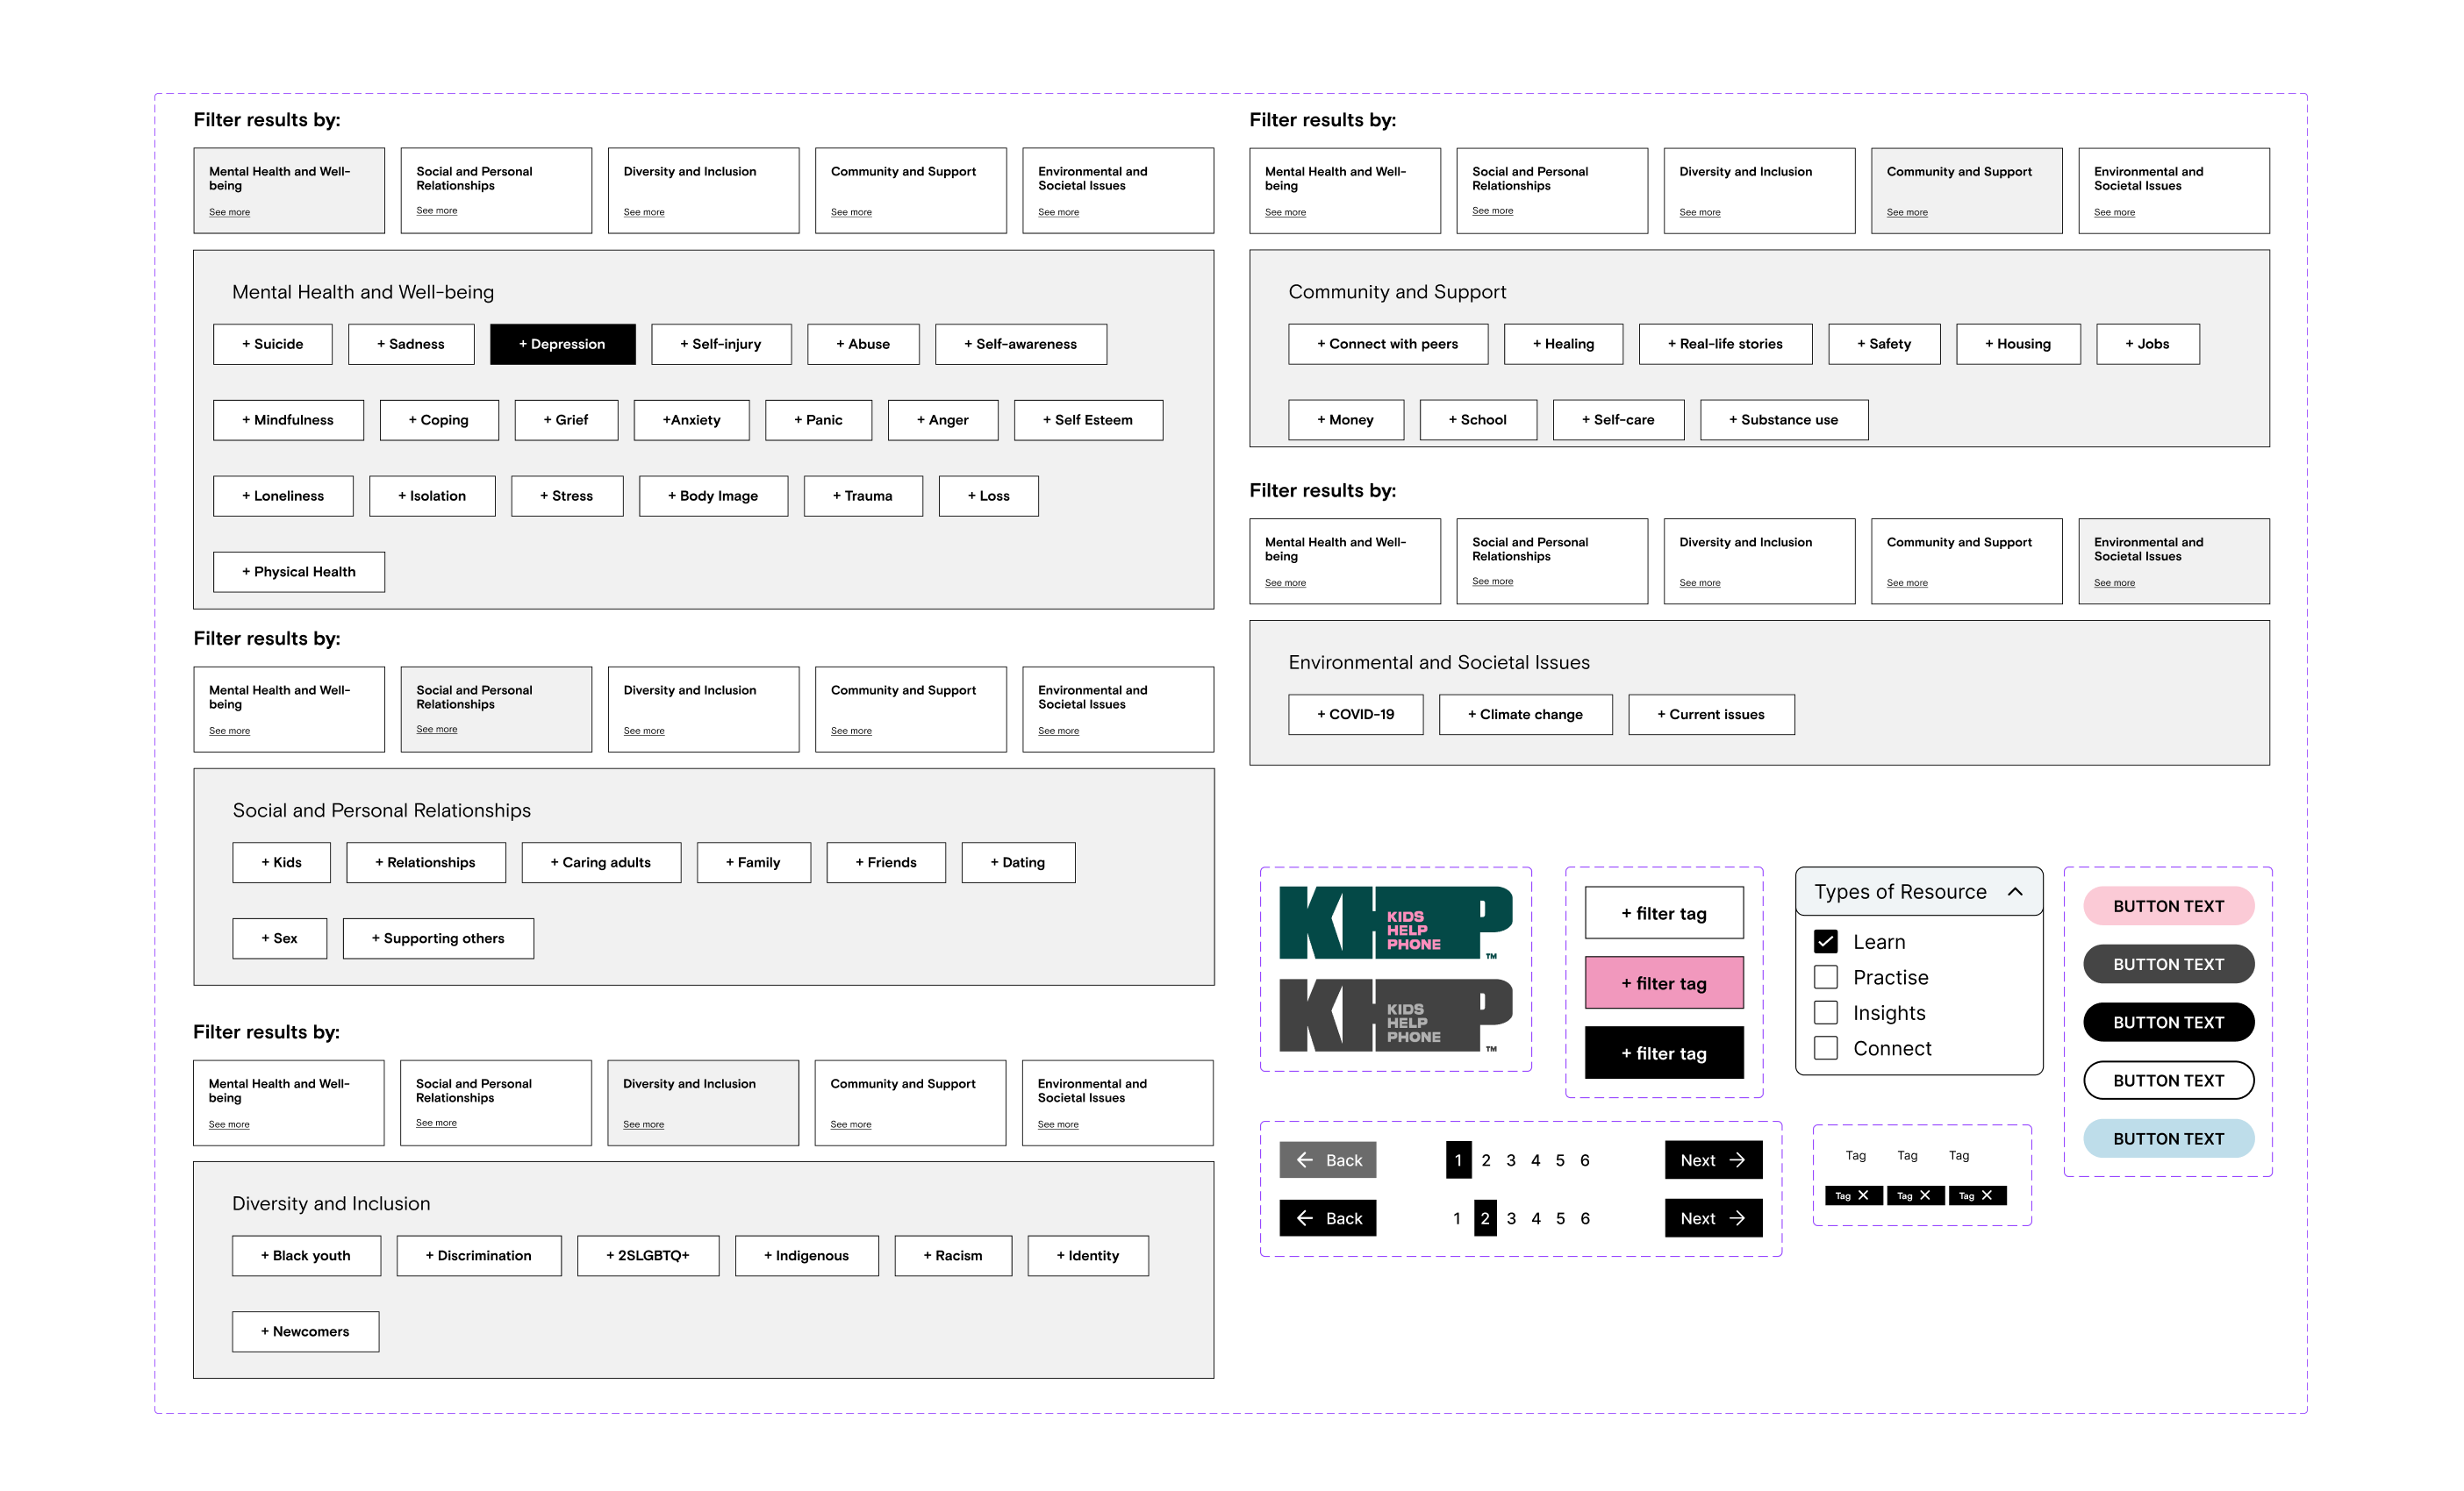Add the '+ Mindfulness' filter tag
The image size is (2464, 1491).
288,420
